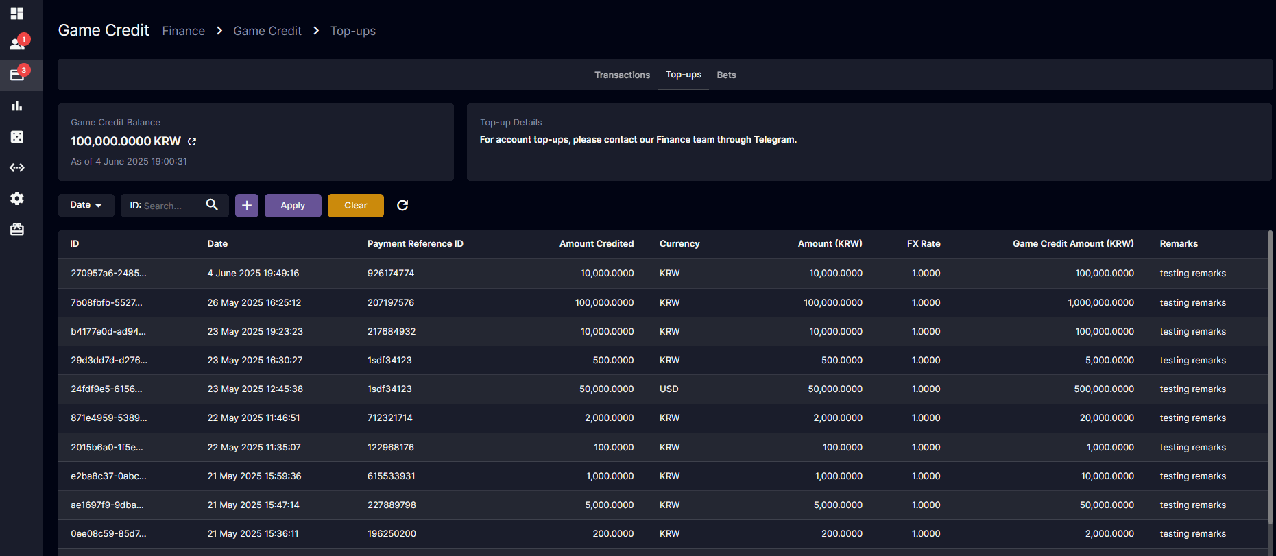Select top-up ID 24fdf9e5-6156...
Viewport: 1276px width, 556px height.
[x=106, y=389]
